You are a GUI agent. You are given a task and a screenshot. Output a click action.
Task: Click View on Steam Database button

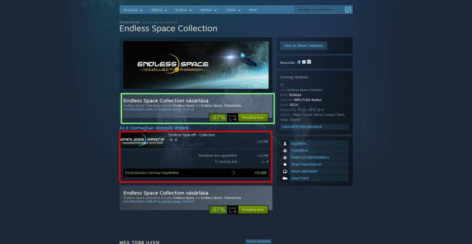point(304,45)
